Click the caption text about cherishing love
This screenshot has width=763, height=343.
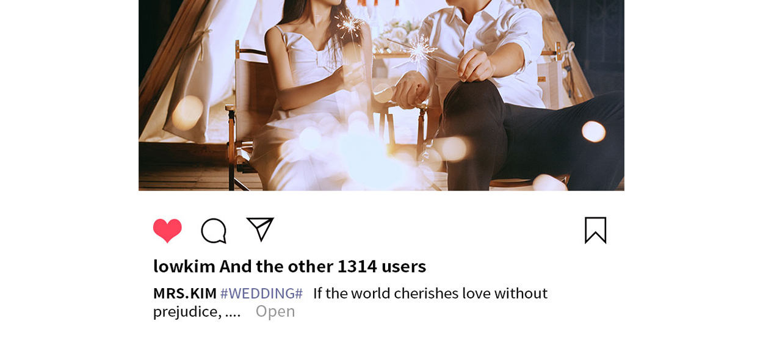[x=430, y=293]
